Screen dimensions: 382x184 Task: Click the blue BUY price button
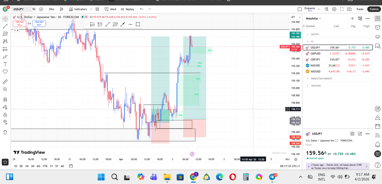tap(39, 23)
